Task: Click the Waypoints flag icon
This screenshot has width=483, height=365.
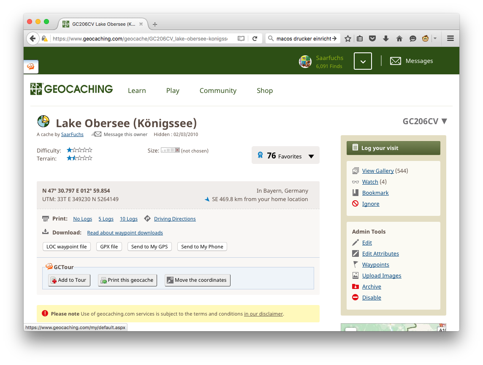Action: (x=355, y=264)
